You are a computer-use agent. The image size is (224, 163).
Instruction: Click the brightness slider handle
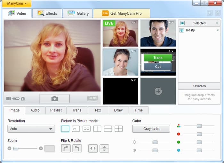(155, 142)
